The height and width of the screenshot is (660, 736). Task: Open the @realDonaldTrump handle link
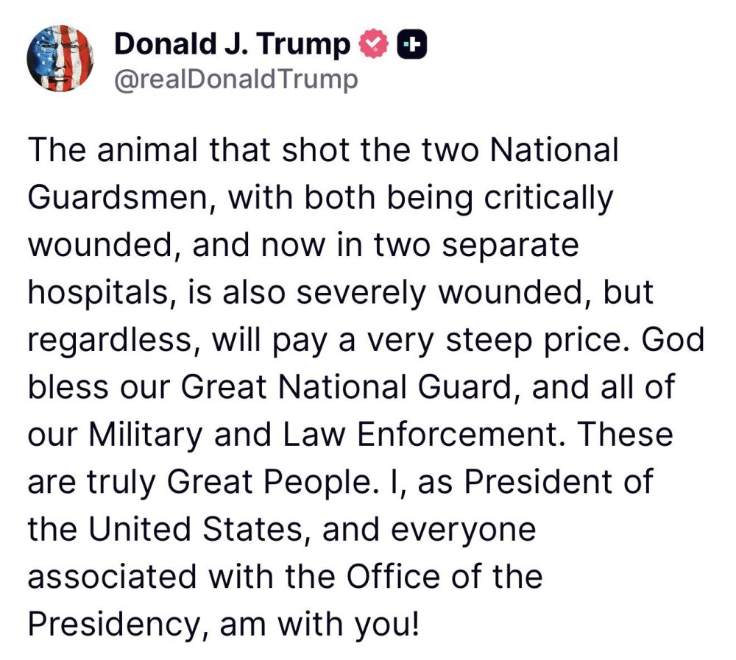pyautogui.click(x=236, y=79)
